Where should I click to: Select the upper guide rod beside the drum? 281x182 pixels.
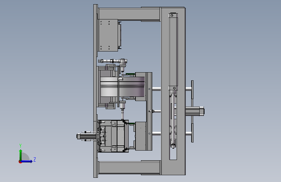(x=157, y=89)
